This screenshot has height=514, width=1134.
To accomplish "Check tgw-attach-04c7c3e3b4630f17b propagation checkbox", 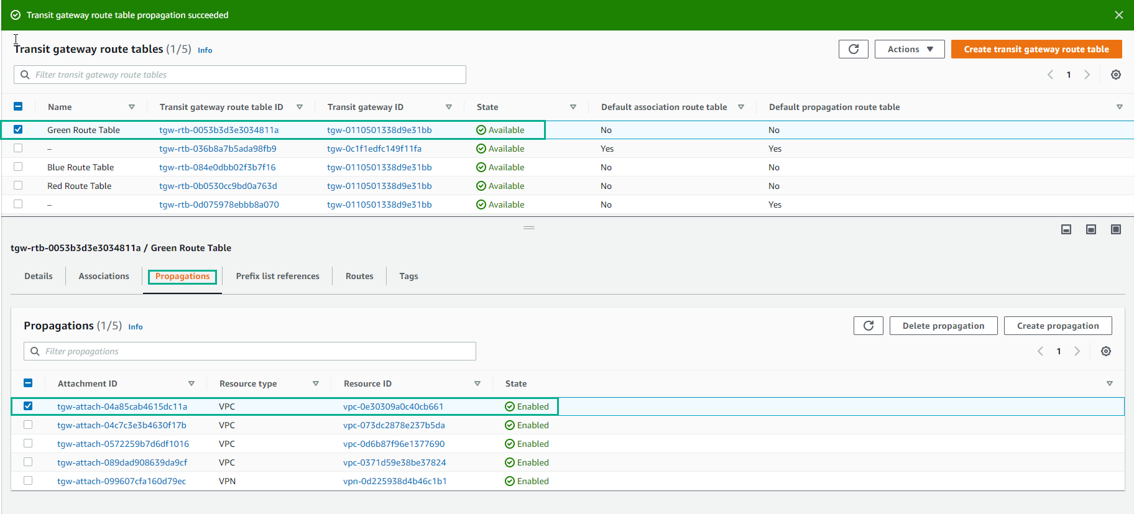I will coord(28,425).
